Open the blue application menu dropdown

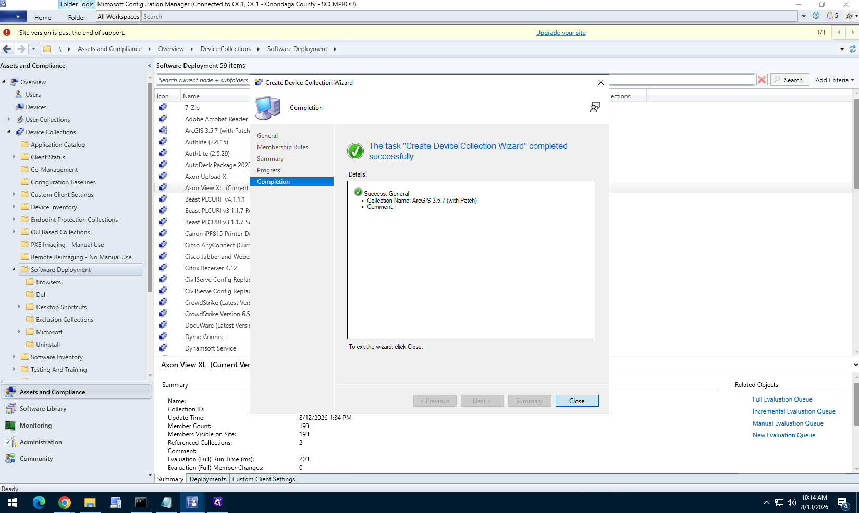point(13,17)
